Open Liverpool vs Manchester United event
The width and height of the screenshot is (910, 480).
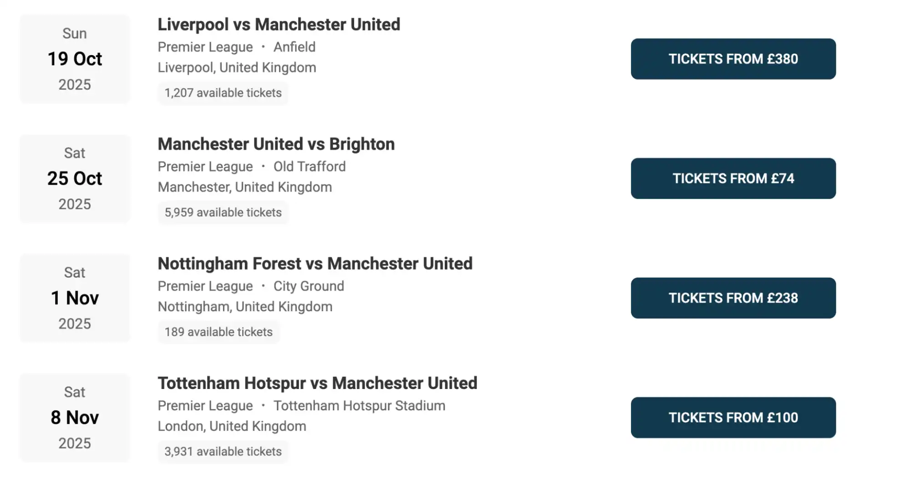(279, 25)
